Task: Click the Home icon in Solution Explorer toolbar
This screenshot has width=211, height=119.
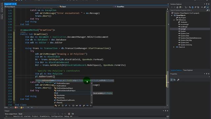Action: pyautogui.click(x=177, y=7)
